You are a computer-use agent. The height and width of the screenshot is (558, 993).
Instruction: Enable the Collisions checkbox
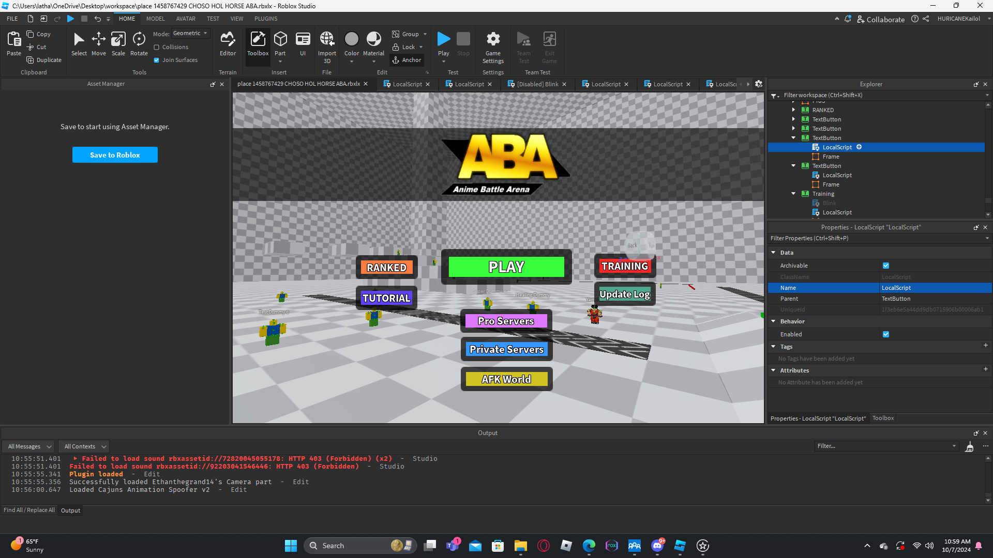point(157,47)
